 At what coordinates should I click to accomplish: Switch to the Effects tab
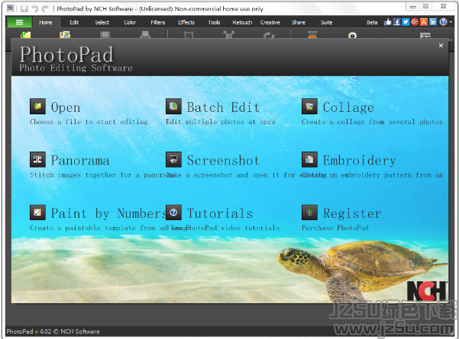pos(186,23)
